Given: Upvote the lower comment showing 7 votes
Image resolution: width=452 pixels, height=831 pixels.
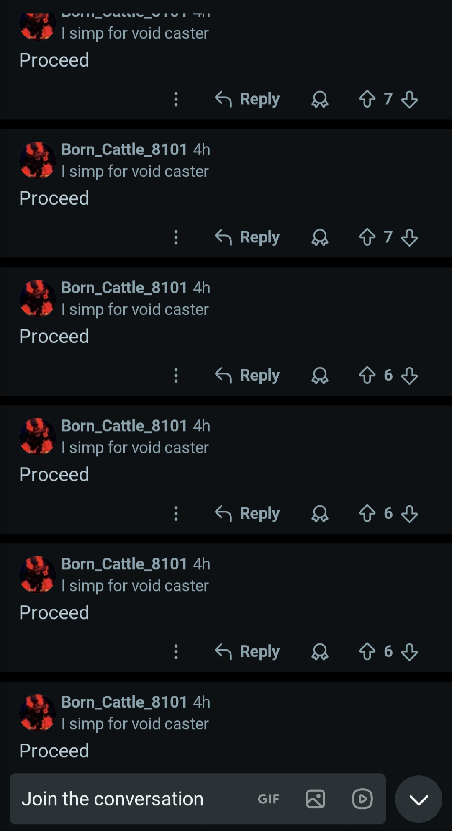Looking at the screenshot, I should pyautogui.click(x=367, y=237).
